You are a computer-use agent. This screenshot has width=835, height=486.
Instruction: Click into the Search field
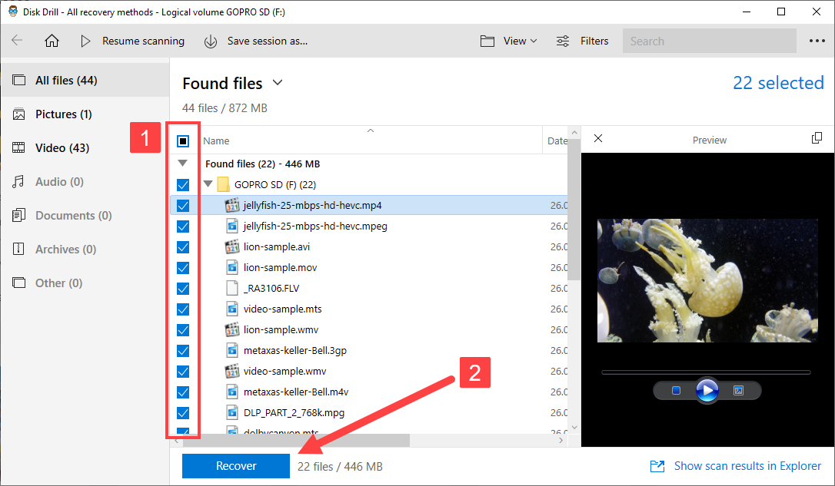[x=710, y=41]
